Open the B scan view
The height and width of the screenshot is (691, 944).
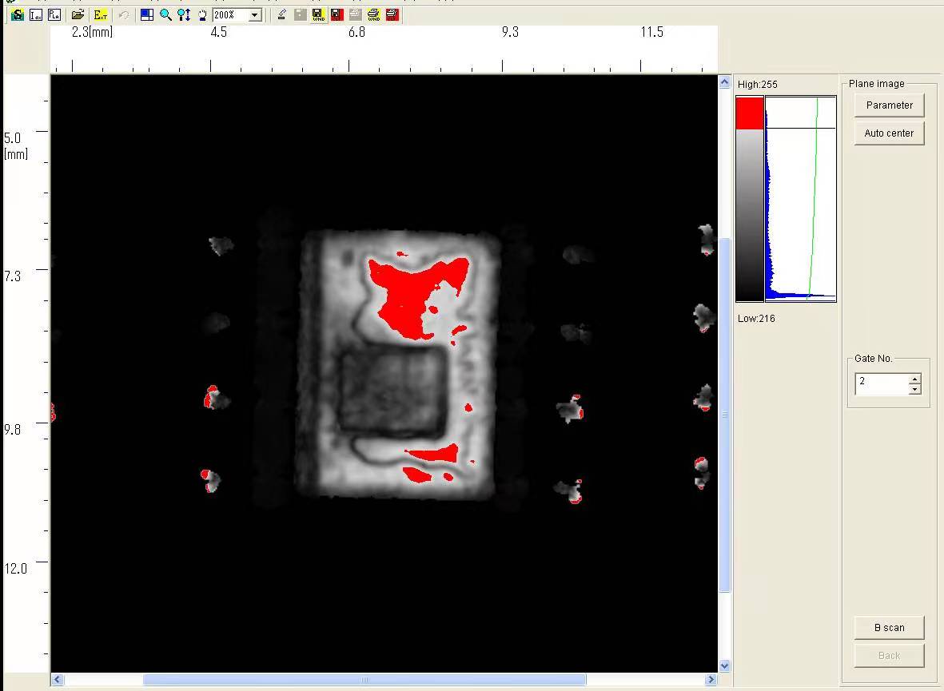pyautogui.click(x=889, y=628)
